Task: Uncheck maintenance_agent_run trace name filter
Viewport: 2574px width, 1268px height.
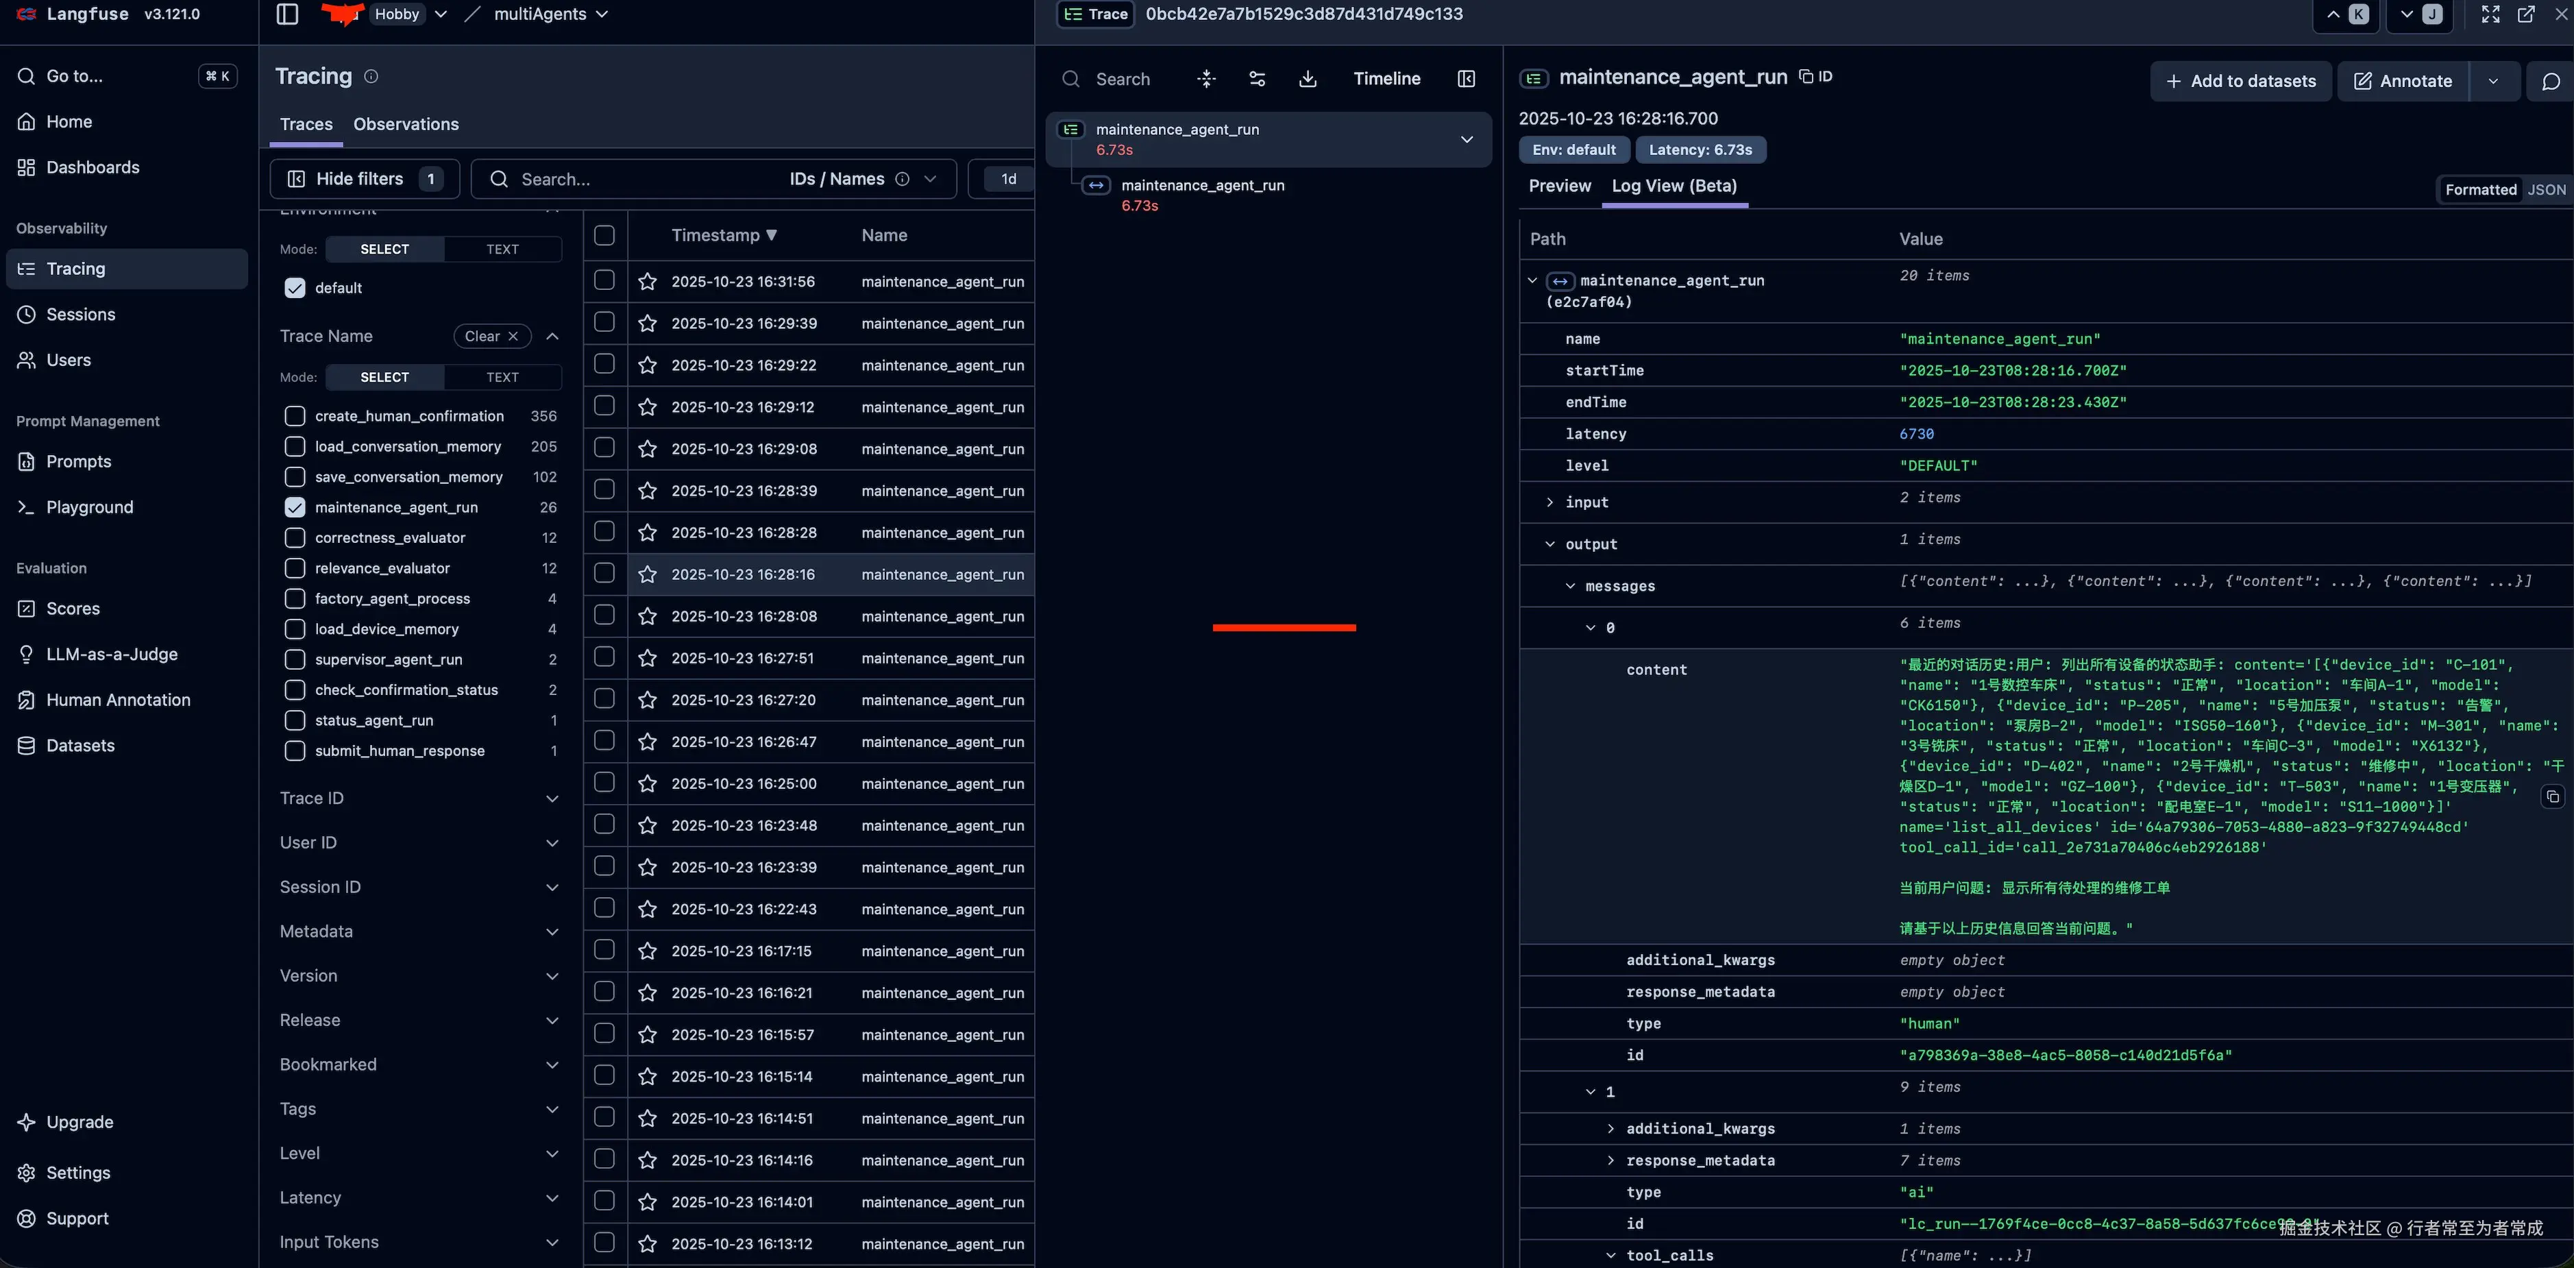Action: click(295, 508)
